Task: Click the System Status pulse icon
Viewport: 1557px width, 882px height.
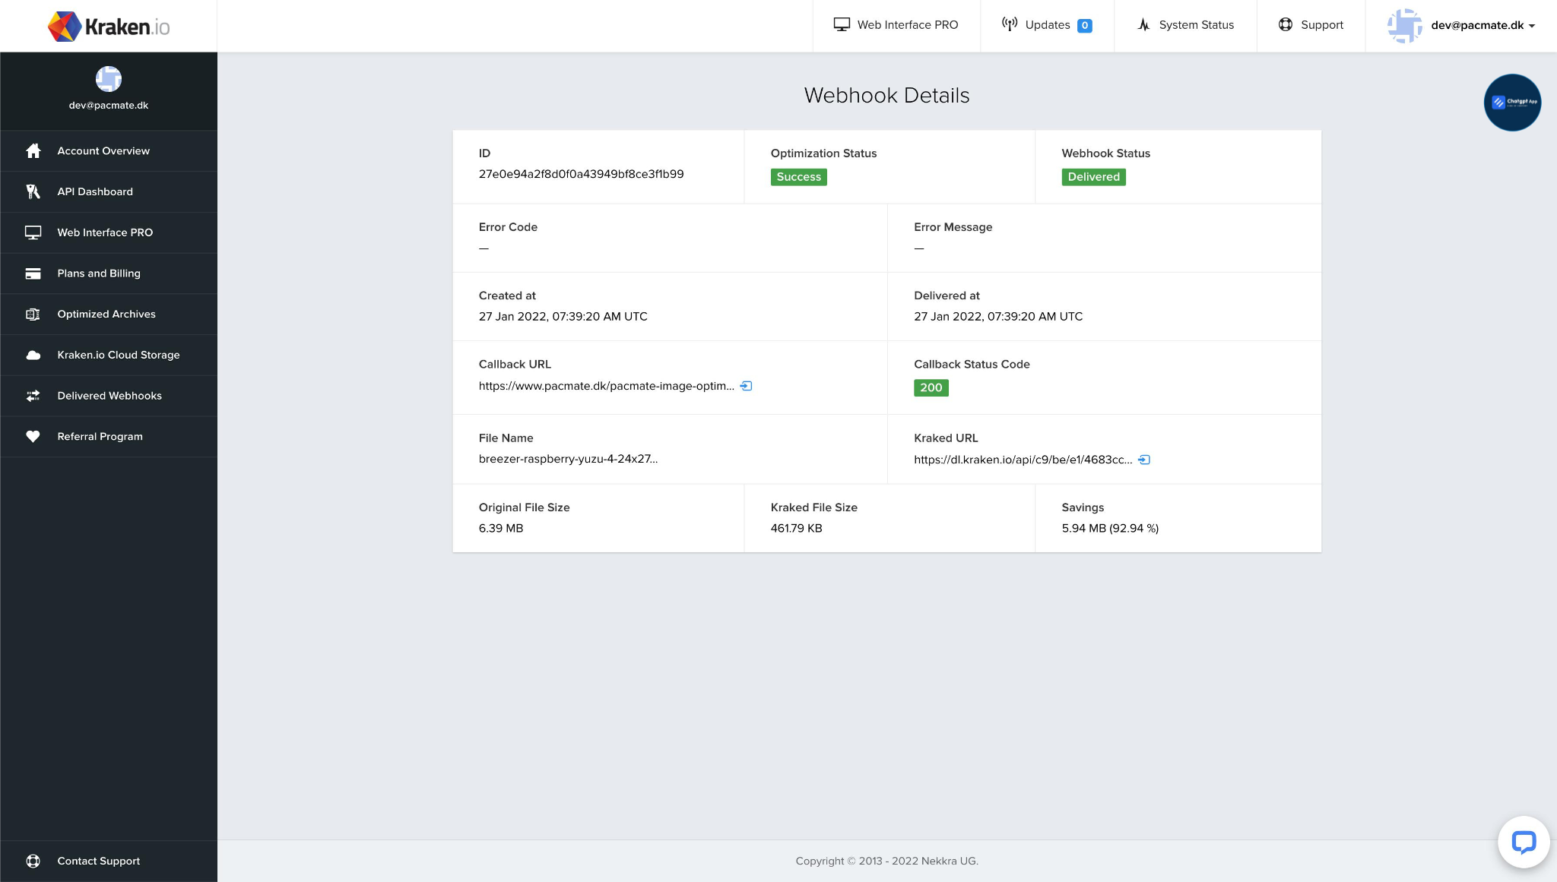Action: (x=1143, y=24)
